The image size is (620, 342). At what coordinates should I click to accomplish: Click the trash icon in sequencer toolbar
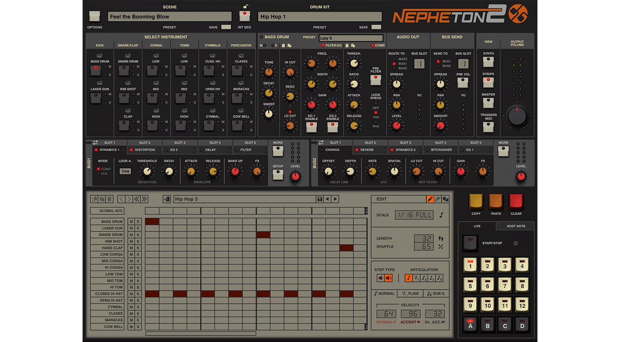pos(109,199)
